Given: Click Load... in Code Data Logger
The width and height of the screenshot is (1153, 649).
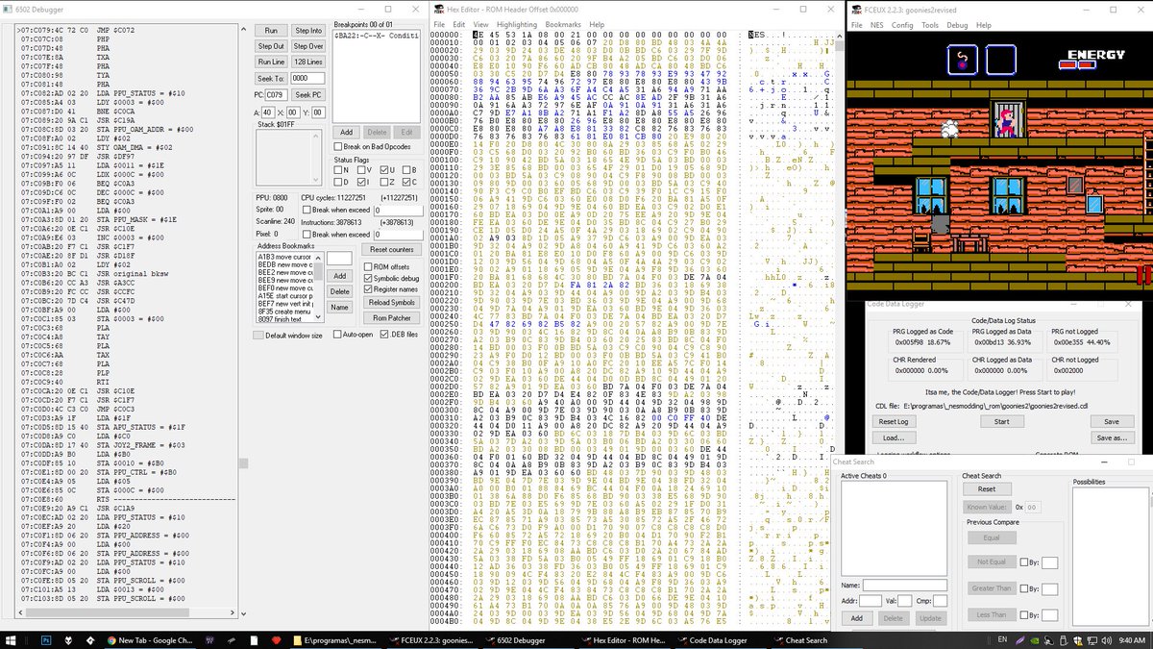Looking at the screenshot, I should point(894,437).
